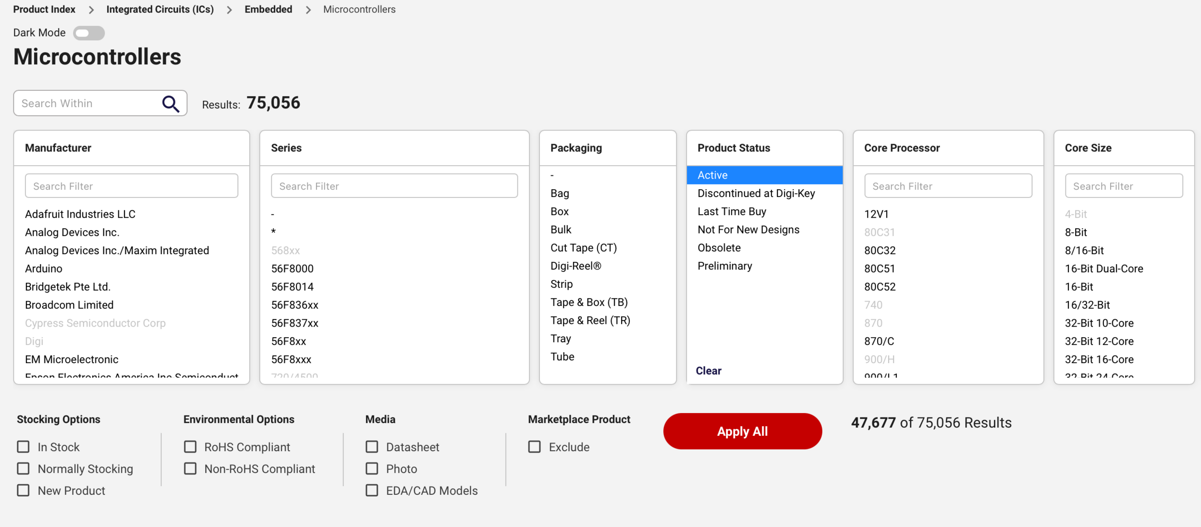Image resolution: width=1201 pixels, height=527 pixels.
Task: Focus the Search Within input field
Action: click(89, 103)
